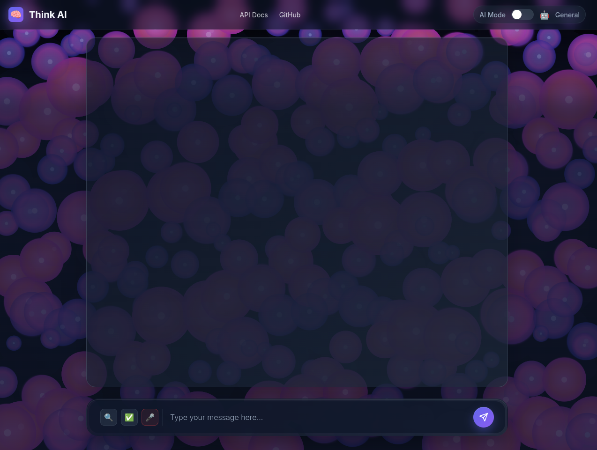This screenshot has height=450, width=597.
Task: Click the send paper plane icon
Action: pos(484,417)
